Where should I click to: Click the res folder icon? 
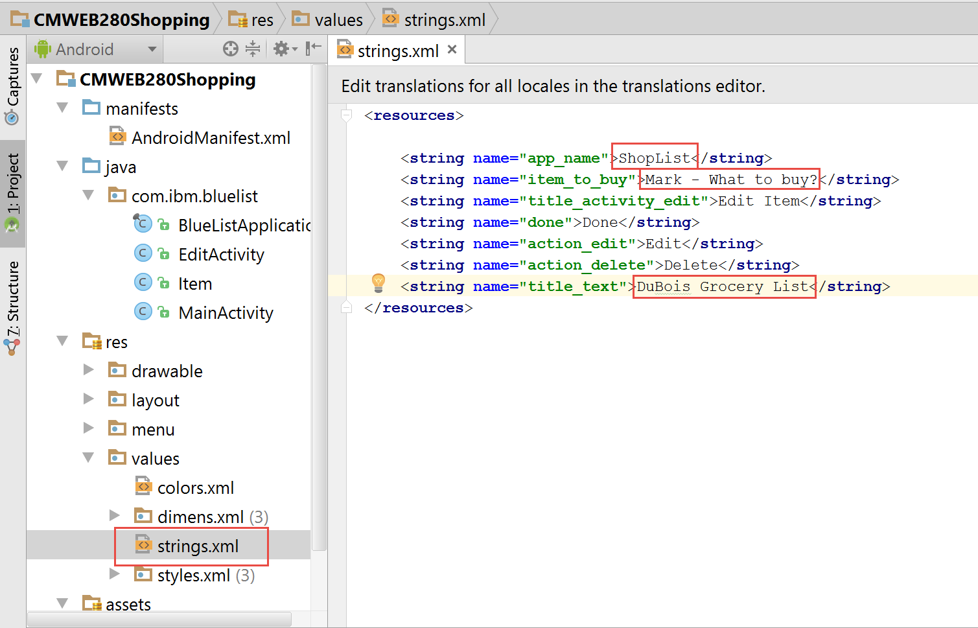pyautogui.click(x=91, y=340)
